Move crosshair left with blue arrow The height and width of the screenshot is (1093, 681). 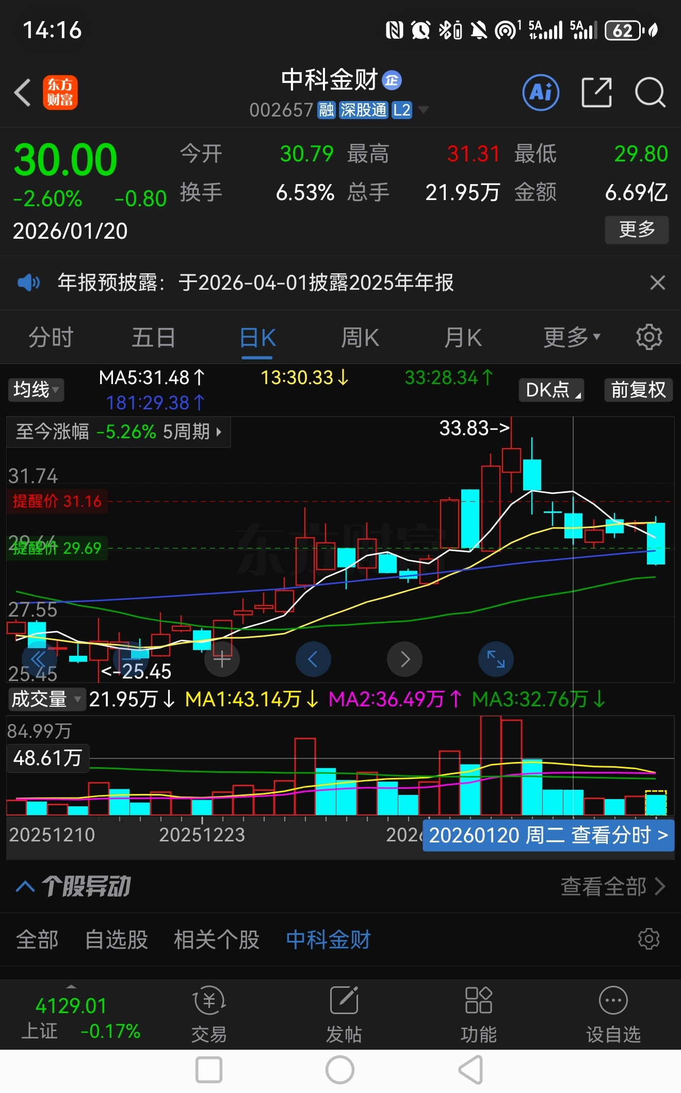point(313,659)
